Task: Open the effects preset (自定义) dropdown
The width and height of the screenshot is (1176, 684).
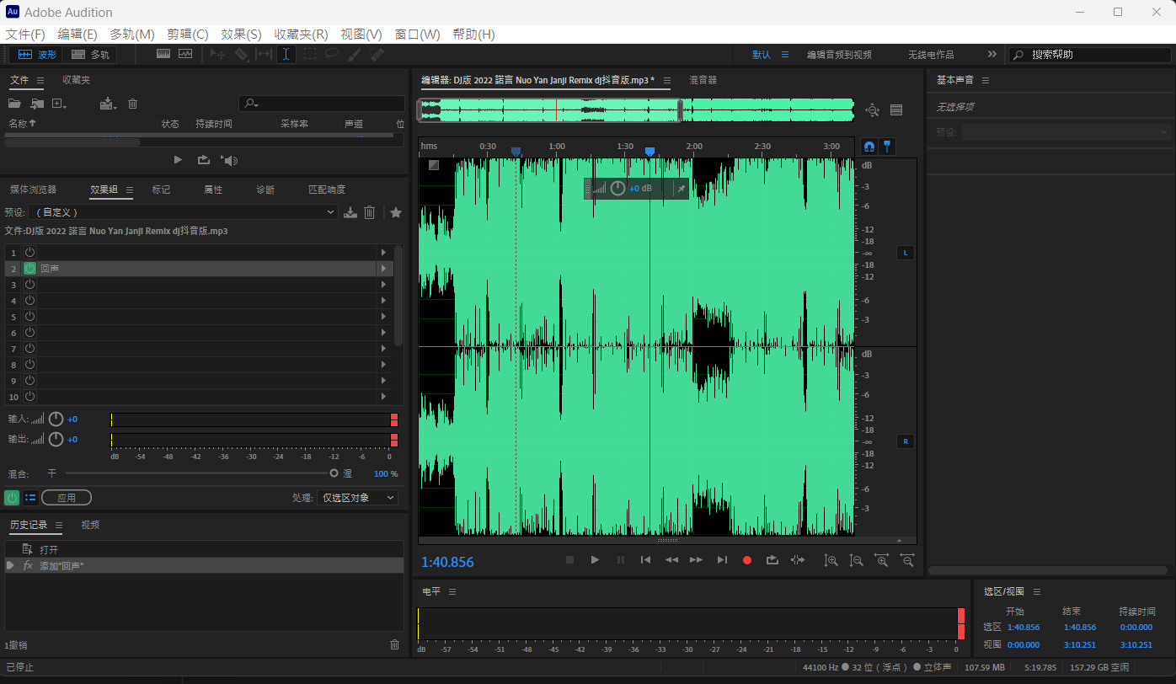Action: coord(183,212)
